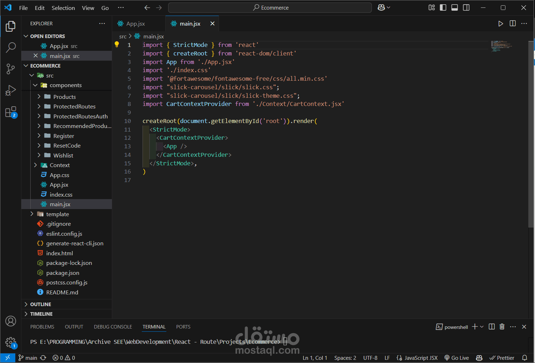Toggle the bottom Panel visibility
The image size is (535, 363).
point(455,7)
